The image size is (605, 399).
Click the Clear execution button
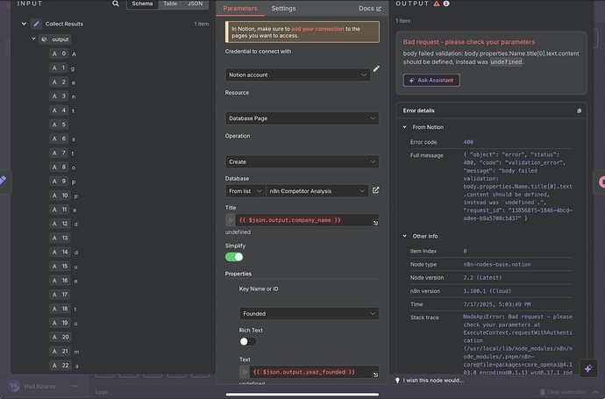(x=563, y=392)
